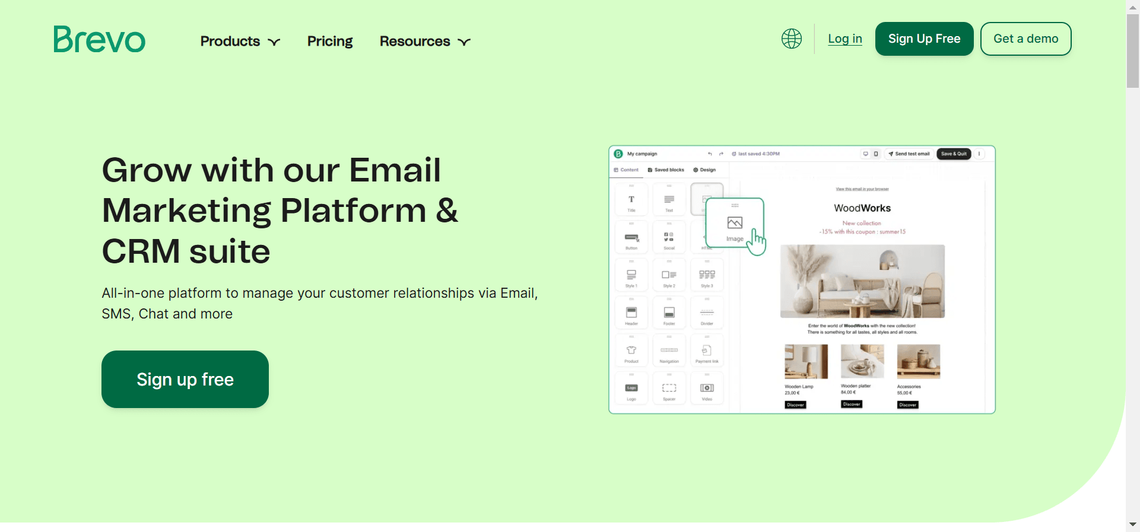
Task: Click the scrollbar down arrow
Action: [x=1132, y=524]
